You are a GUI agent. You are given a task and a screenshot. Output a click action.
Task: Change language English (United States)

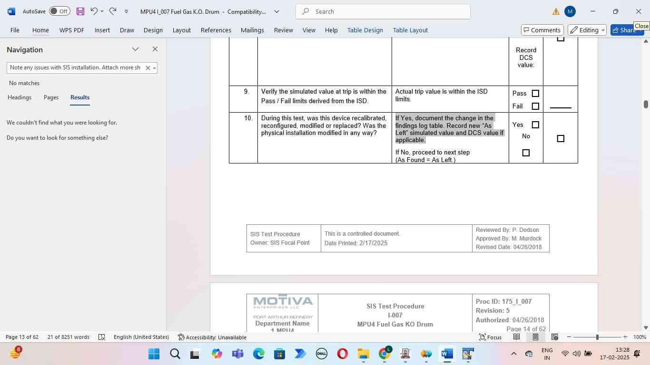click(141, 337)
